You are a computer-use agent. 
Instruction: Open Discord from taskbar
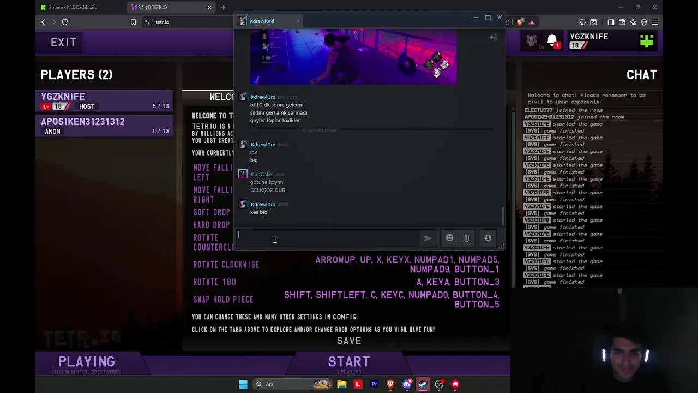click(x=406, y=384)
